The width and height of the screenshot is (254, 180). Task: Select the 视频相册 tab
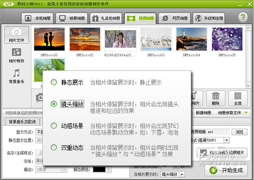pos(140,19)
